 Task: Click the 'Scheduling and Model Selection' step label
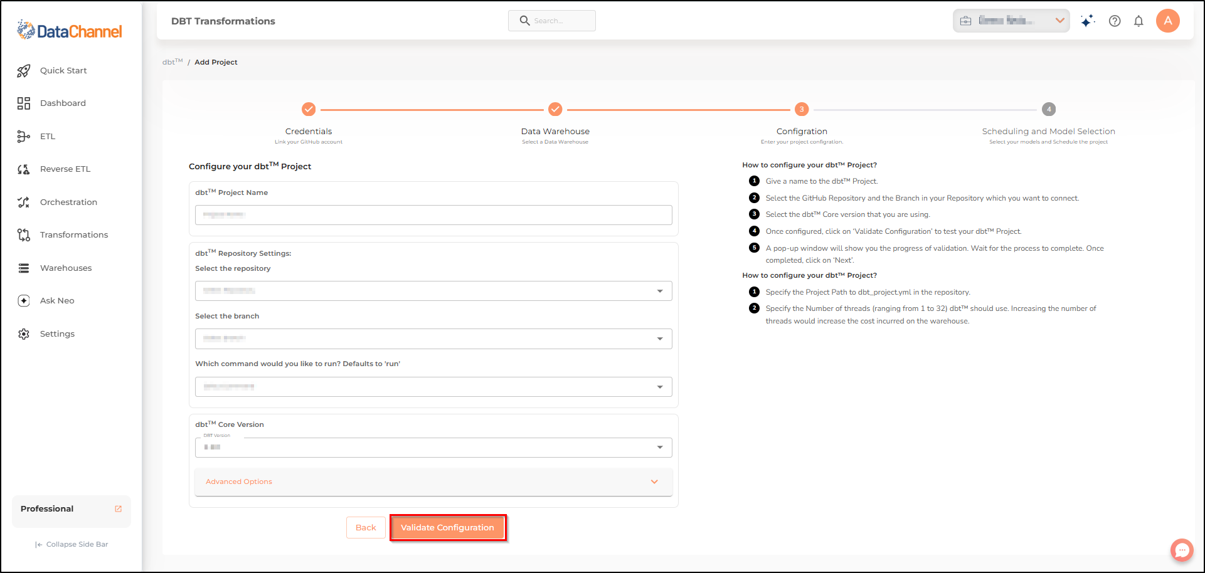1049,132
